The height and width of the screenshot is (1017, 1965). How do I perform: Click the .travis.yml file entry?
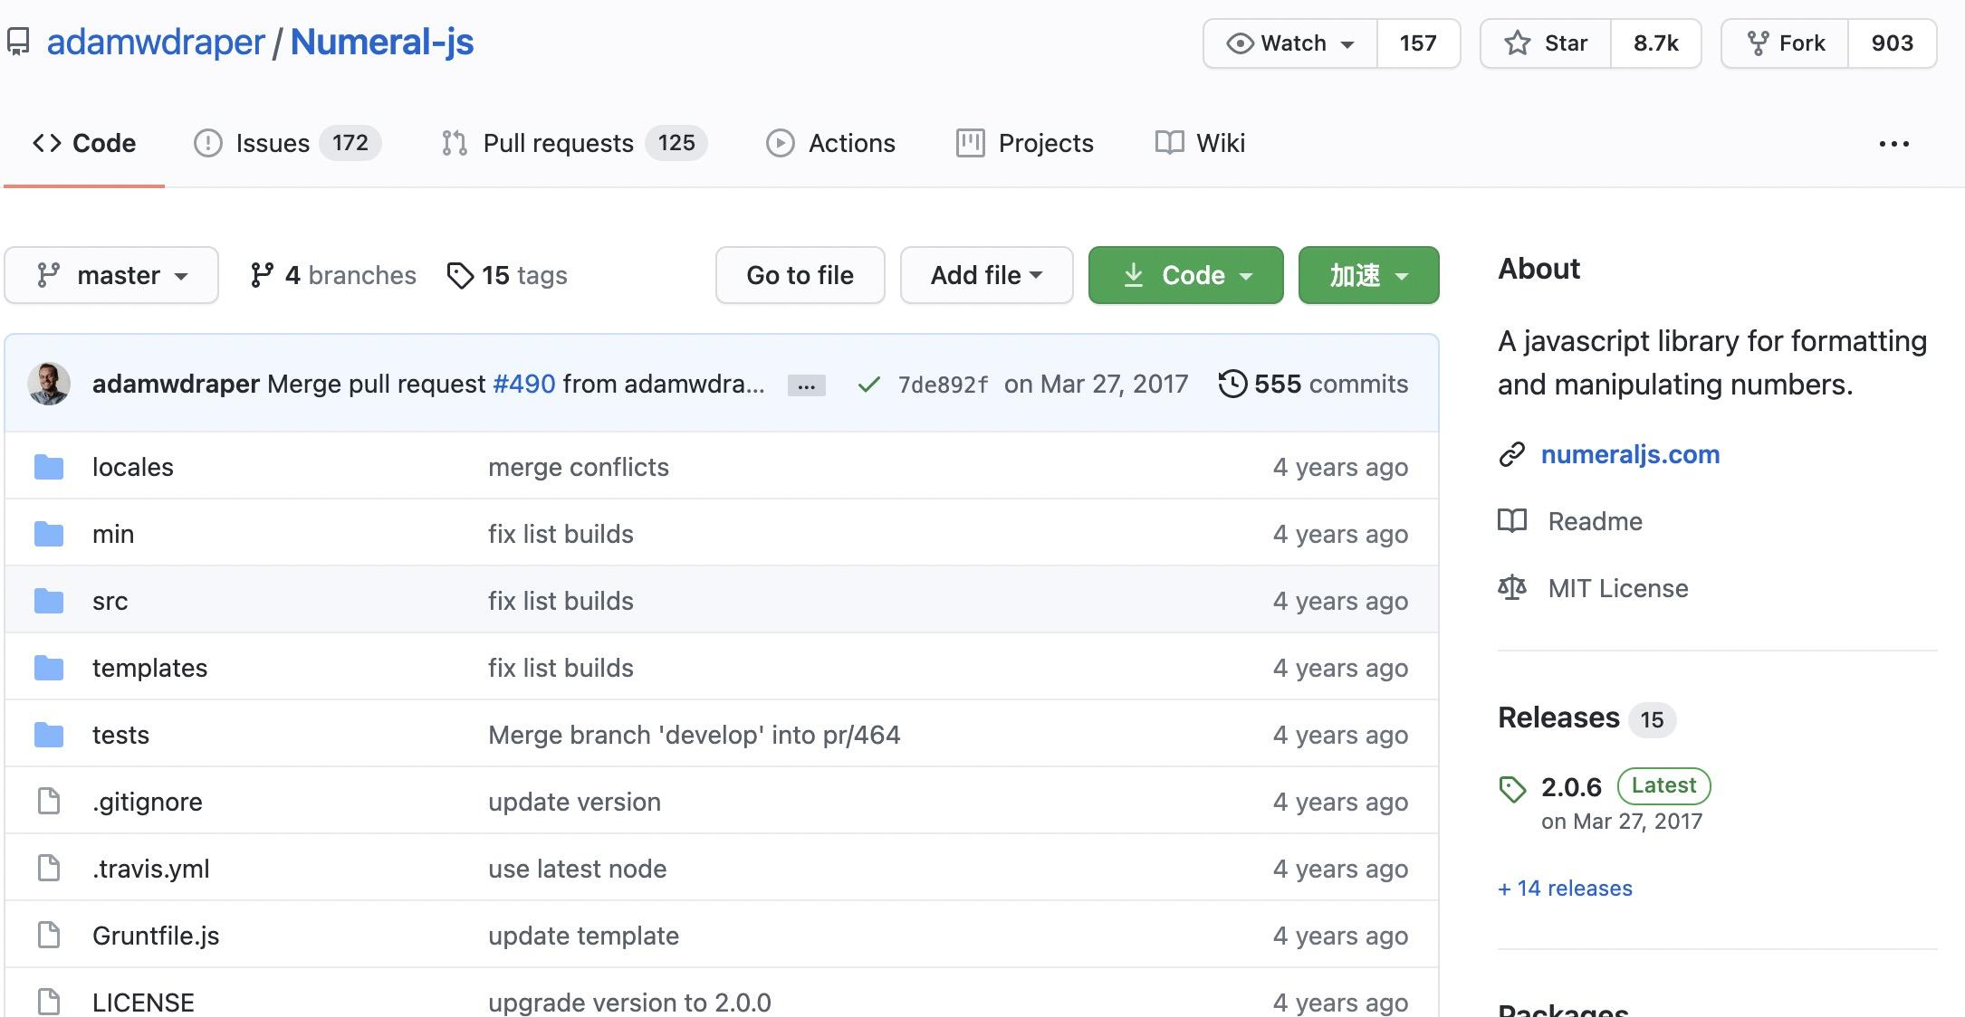pos(151,868)
